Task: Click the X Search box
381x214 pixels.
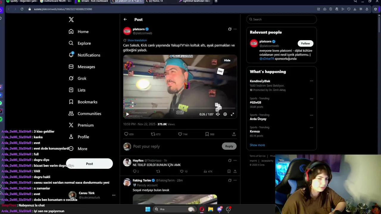Action: [x=282, y=19]
